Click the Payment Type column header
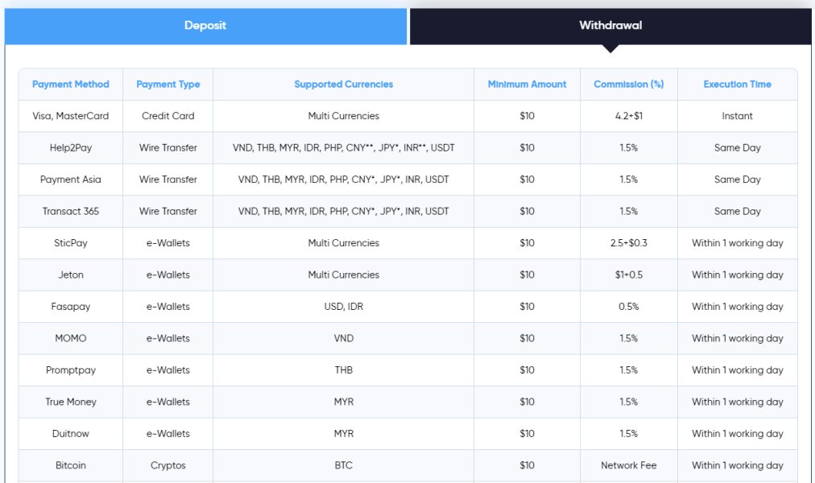815x483 pixels. [168, 85]
